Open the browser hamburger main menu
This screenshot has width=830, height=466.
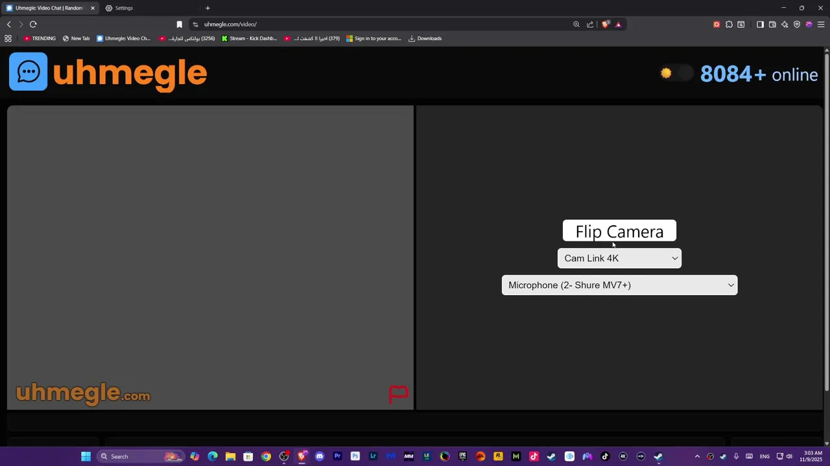tap(821, 25)
